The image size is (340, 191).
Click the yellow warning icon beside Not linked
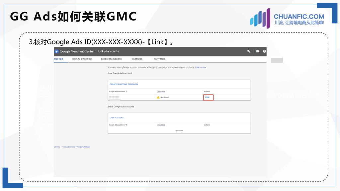[x=158, y=97]
